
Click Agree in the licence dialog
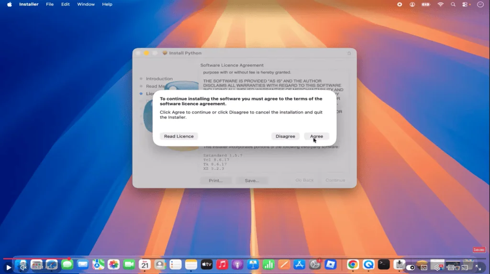(316, 136)
